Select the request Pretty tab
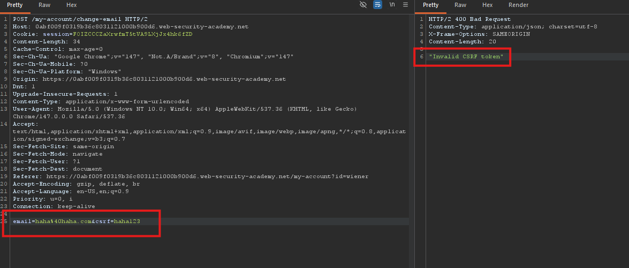 15,5
